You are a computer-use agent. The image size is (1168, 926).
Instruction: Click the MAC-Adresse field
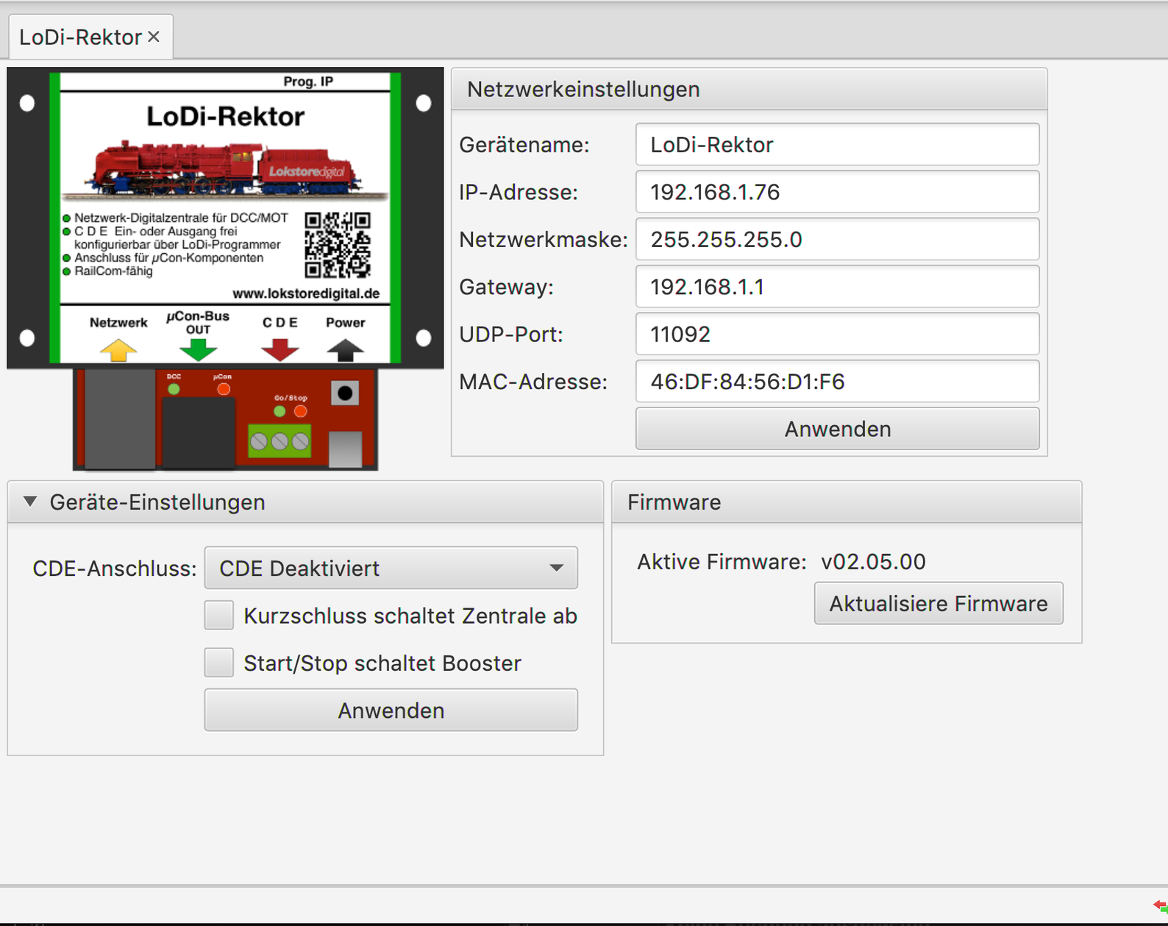tap(837, 382)
